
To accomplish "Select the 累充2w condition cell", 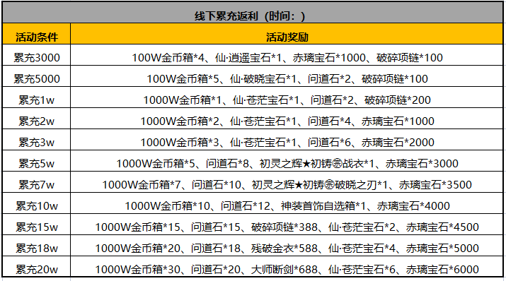I will pyautogui.click(x=37, y=119).
